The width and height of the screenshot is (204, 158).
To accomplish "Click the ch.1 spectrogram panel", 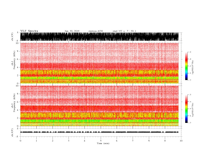I will coord(99,63).
